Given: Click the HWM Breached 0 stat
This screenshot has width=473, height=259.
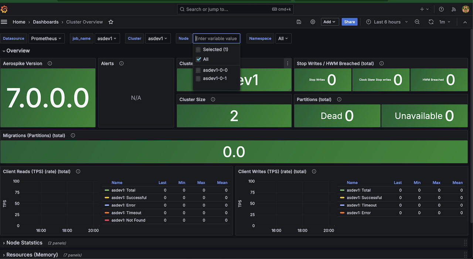Looking at the screenshot, I should coord(439,80).
